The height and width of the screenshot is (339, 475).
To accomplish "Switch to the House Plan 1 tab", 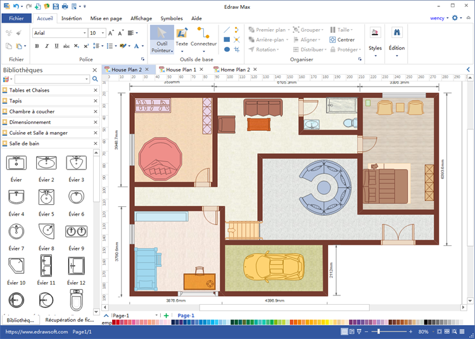I will [180, 69].
